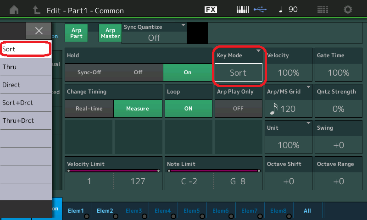Viewport: 367px width, 220px height.
Task: Turn off the Loop switch
Action: pos(188,109)
